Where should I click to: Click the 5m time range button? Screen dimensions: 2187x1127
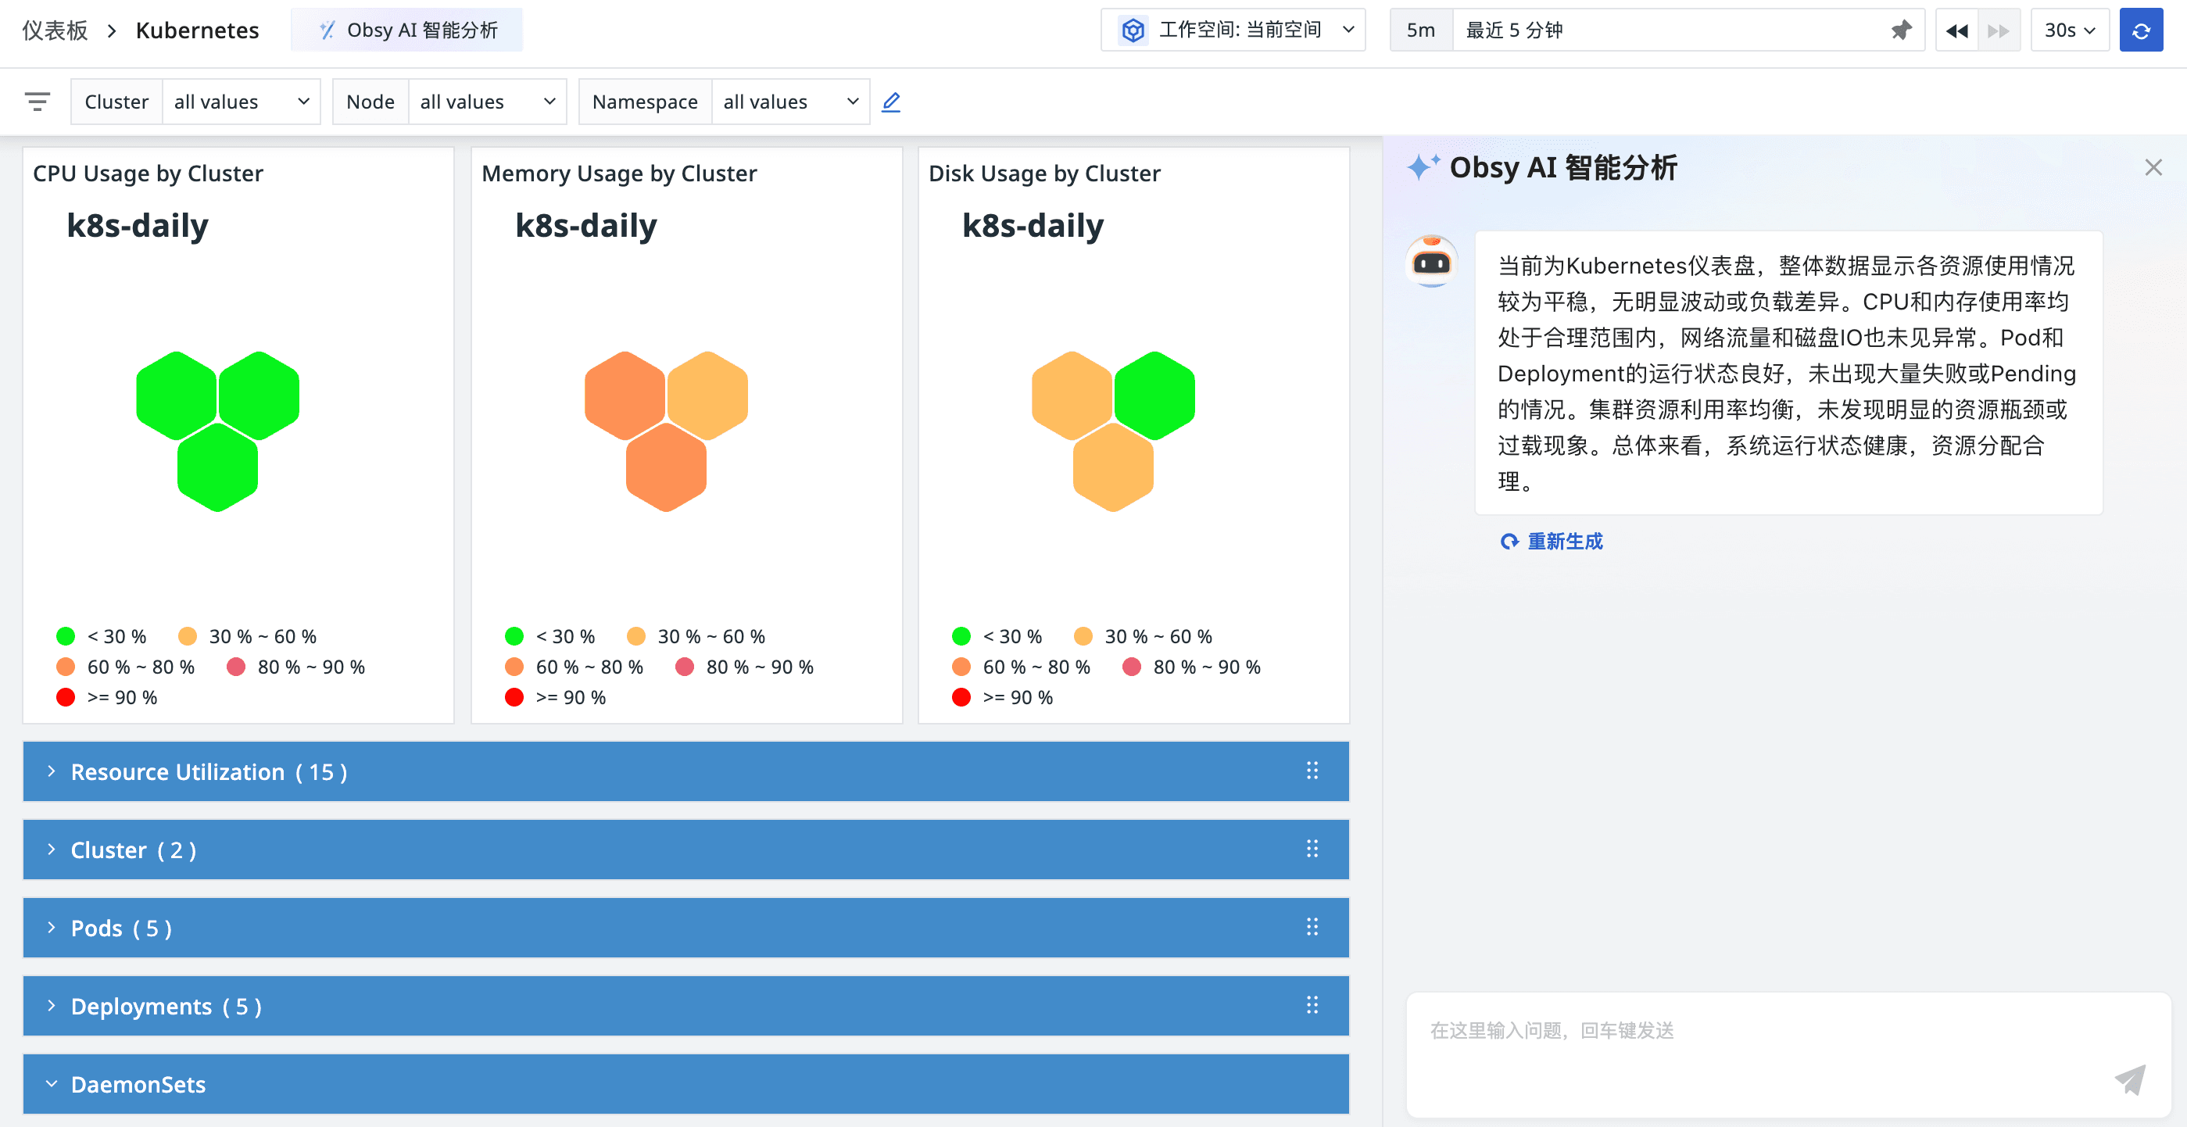pos(1420,30)
